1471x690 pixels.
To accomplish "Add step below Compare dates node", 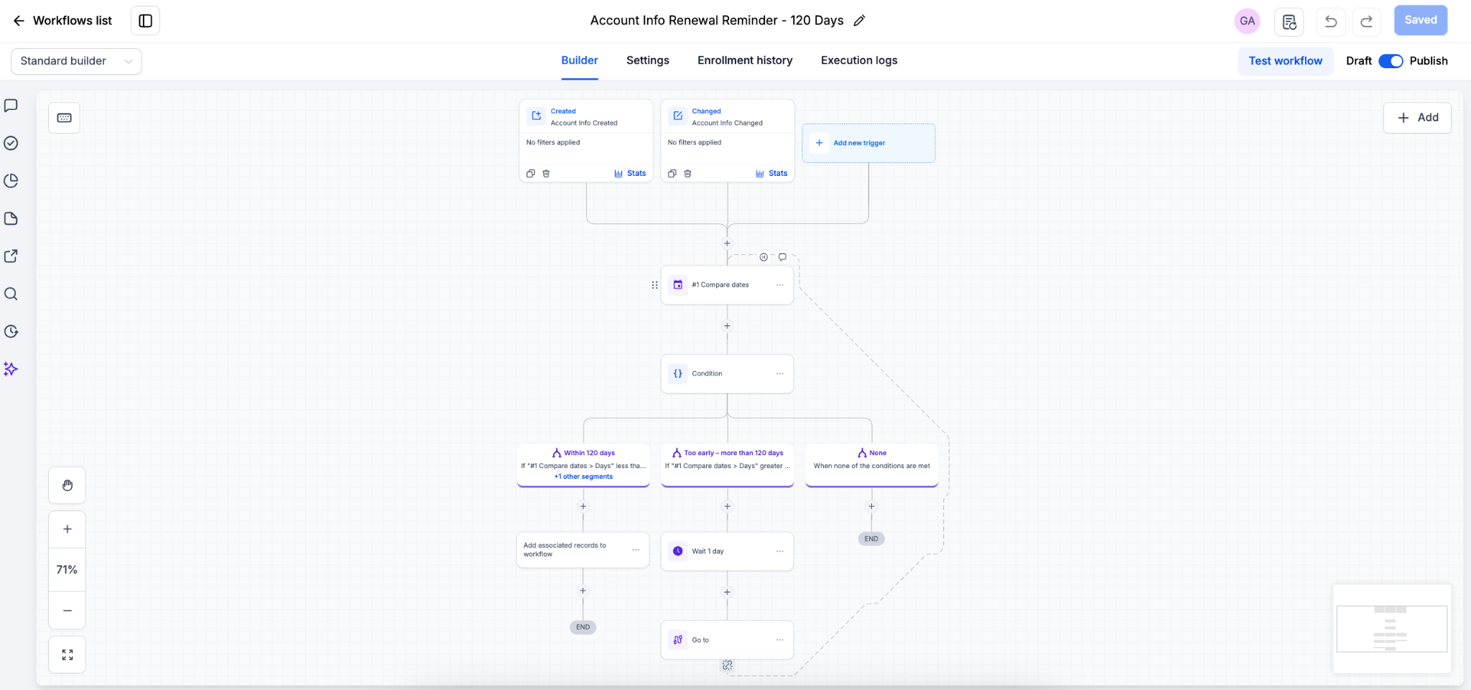I will click(727, 326).
